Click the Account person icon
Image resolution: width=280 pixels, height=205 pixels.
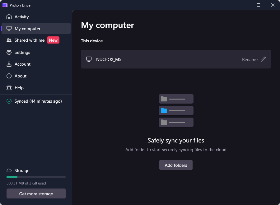(x=9, y=64)
